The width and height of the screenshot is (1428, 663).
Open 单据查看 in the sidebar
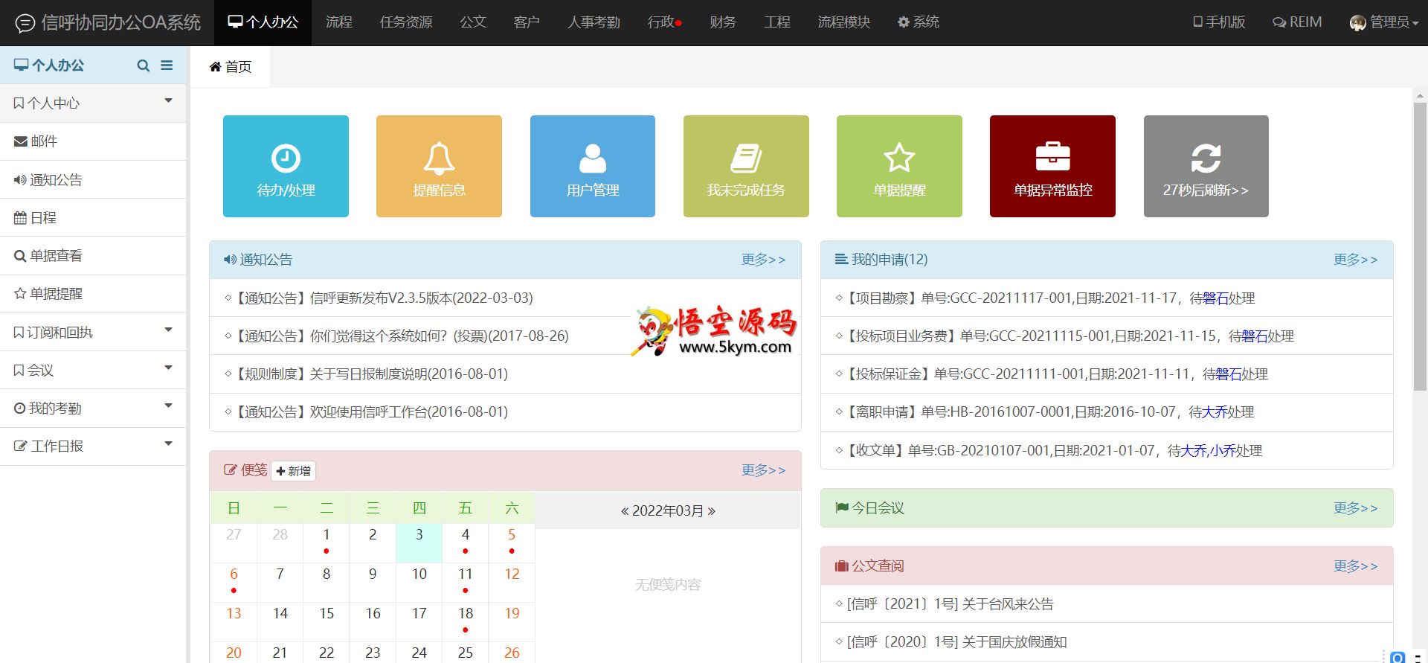click(x=93, y=255)
